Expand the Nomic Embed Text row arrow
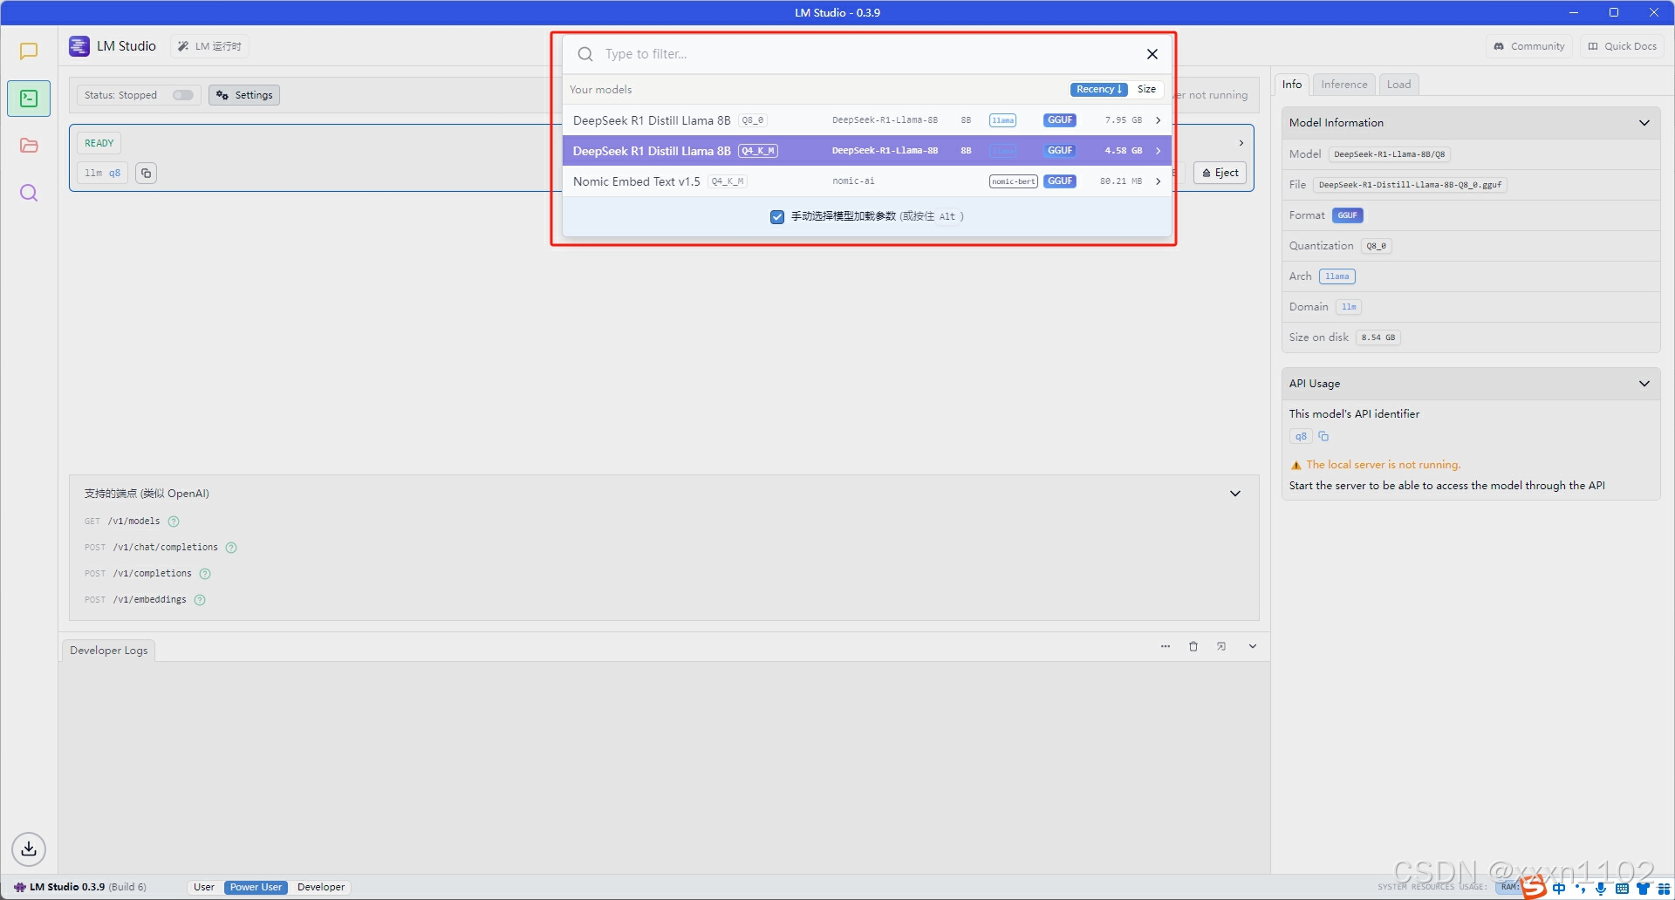Viewport: 1675px width, 900px height. pyautogui.click(x=1159, y=181)
